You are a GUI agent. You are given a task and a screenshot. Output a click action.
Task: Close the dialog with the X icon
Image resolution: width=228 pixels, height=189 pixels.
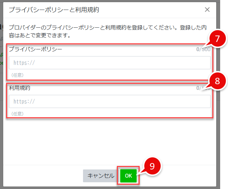click(207, 10)
